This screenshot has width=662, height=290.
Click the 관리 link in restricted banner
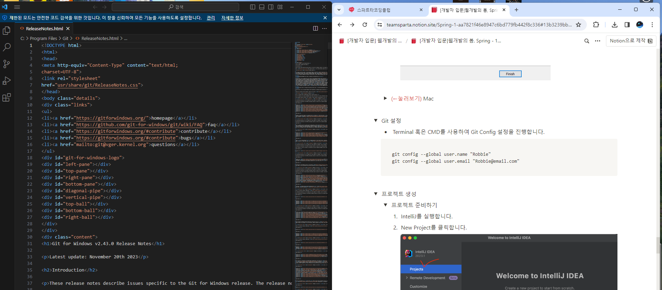click(x=211, y=18)
